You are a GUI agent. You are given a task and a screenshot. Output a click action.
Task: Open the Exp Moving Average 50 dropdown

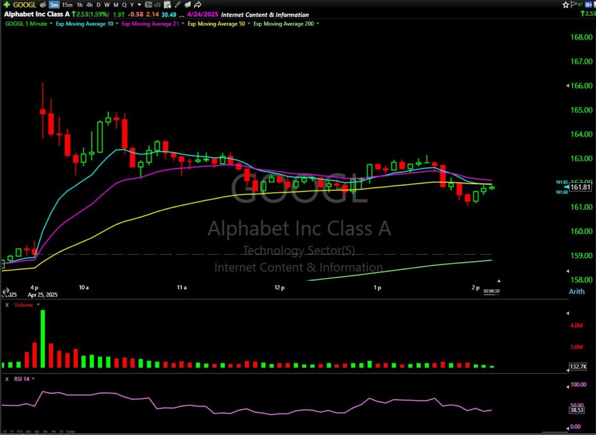click(x=250, y=24)
